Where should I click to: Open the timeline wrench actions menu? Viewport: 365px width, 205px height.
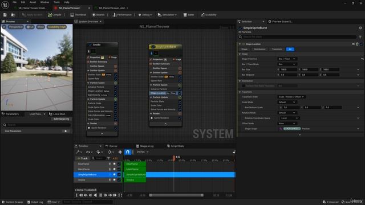(79, 152)
